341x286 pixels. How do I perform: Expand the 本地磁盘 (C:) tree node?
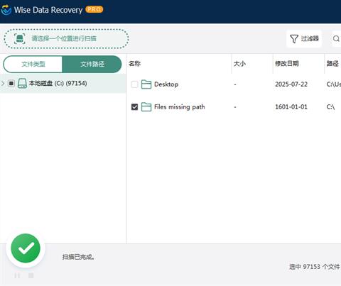coord(3,83)
